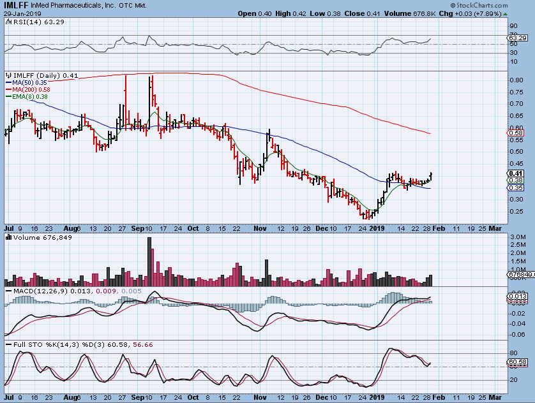This screenshot has width=535, height=403.
Task: Click the Close 0.41 header value
Action: [362, 13]
